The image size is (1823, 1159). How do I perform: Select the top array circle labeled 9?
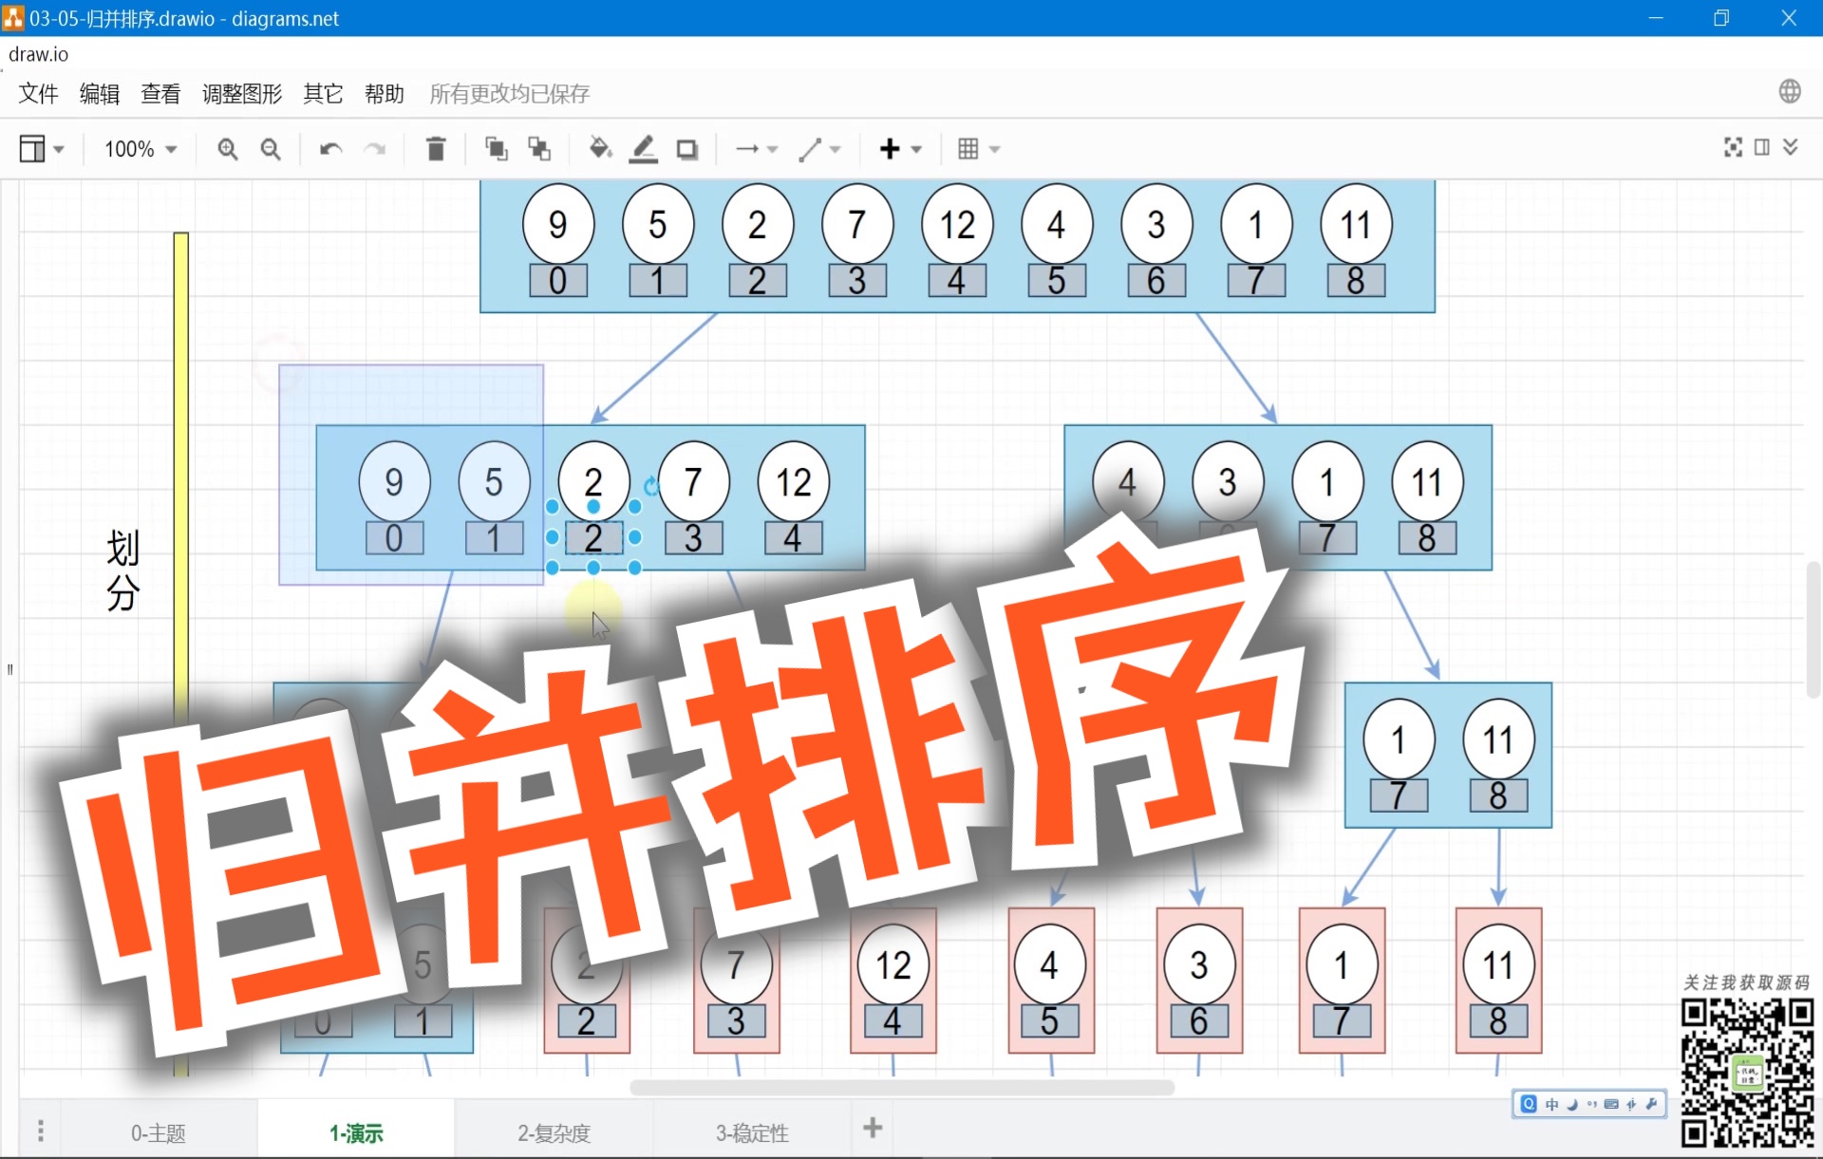click(x=558, y=224)
